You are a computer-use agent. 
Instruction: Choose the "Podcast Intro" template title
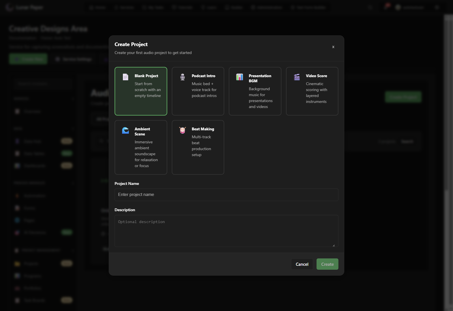click(203, 76)
